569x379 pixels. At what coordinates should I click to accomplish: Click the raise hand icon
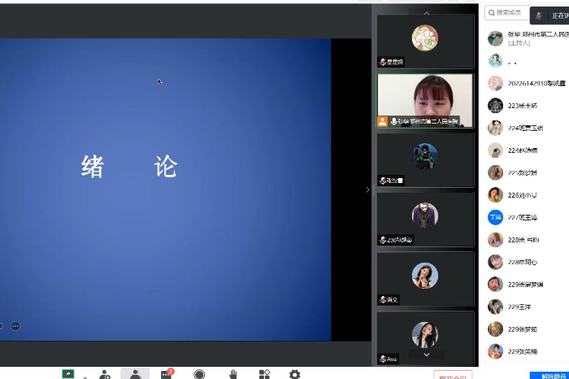click(232, 374)
